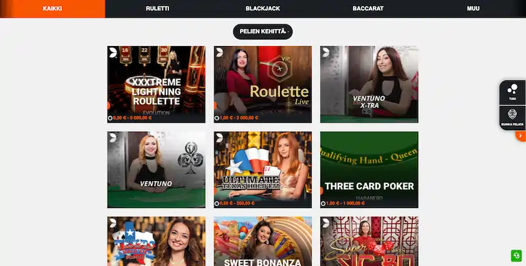This screenshot has height=266, width=526.
Task: Select the Kaikki tab
Action: 53,9
